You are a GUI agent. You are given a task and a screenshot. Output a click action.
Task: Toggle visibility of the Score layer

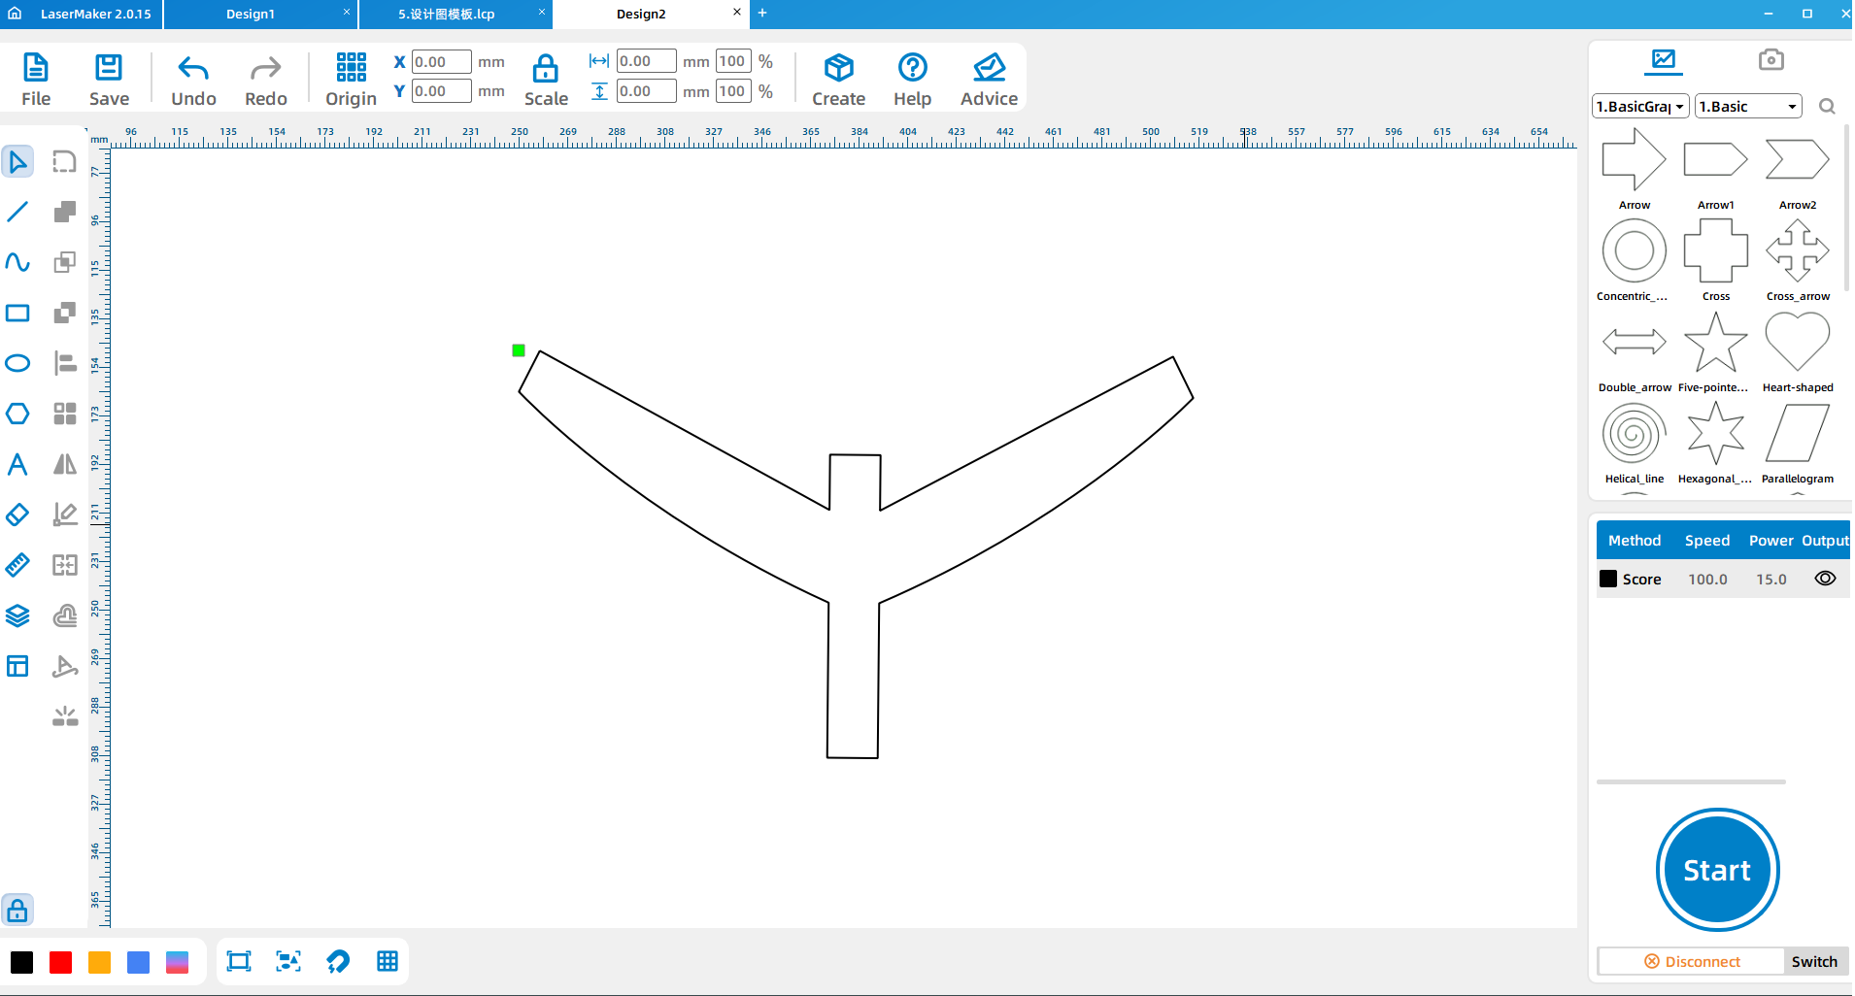[1825, 579]
